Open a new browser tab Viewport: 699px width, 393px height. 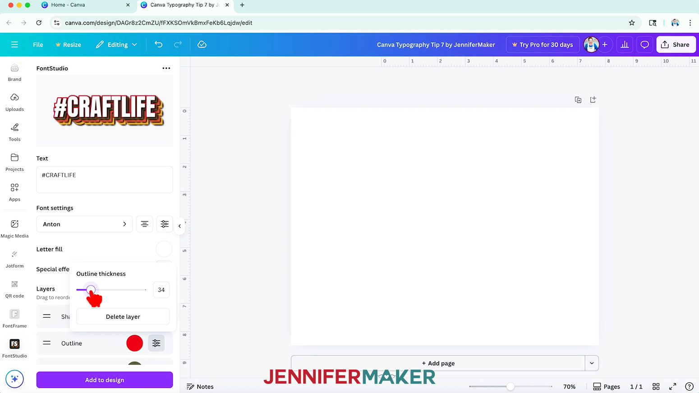[242, 5]
